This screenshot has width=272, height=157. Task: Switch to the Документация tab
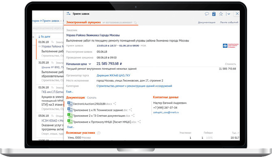[x=207, y=22]
